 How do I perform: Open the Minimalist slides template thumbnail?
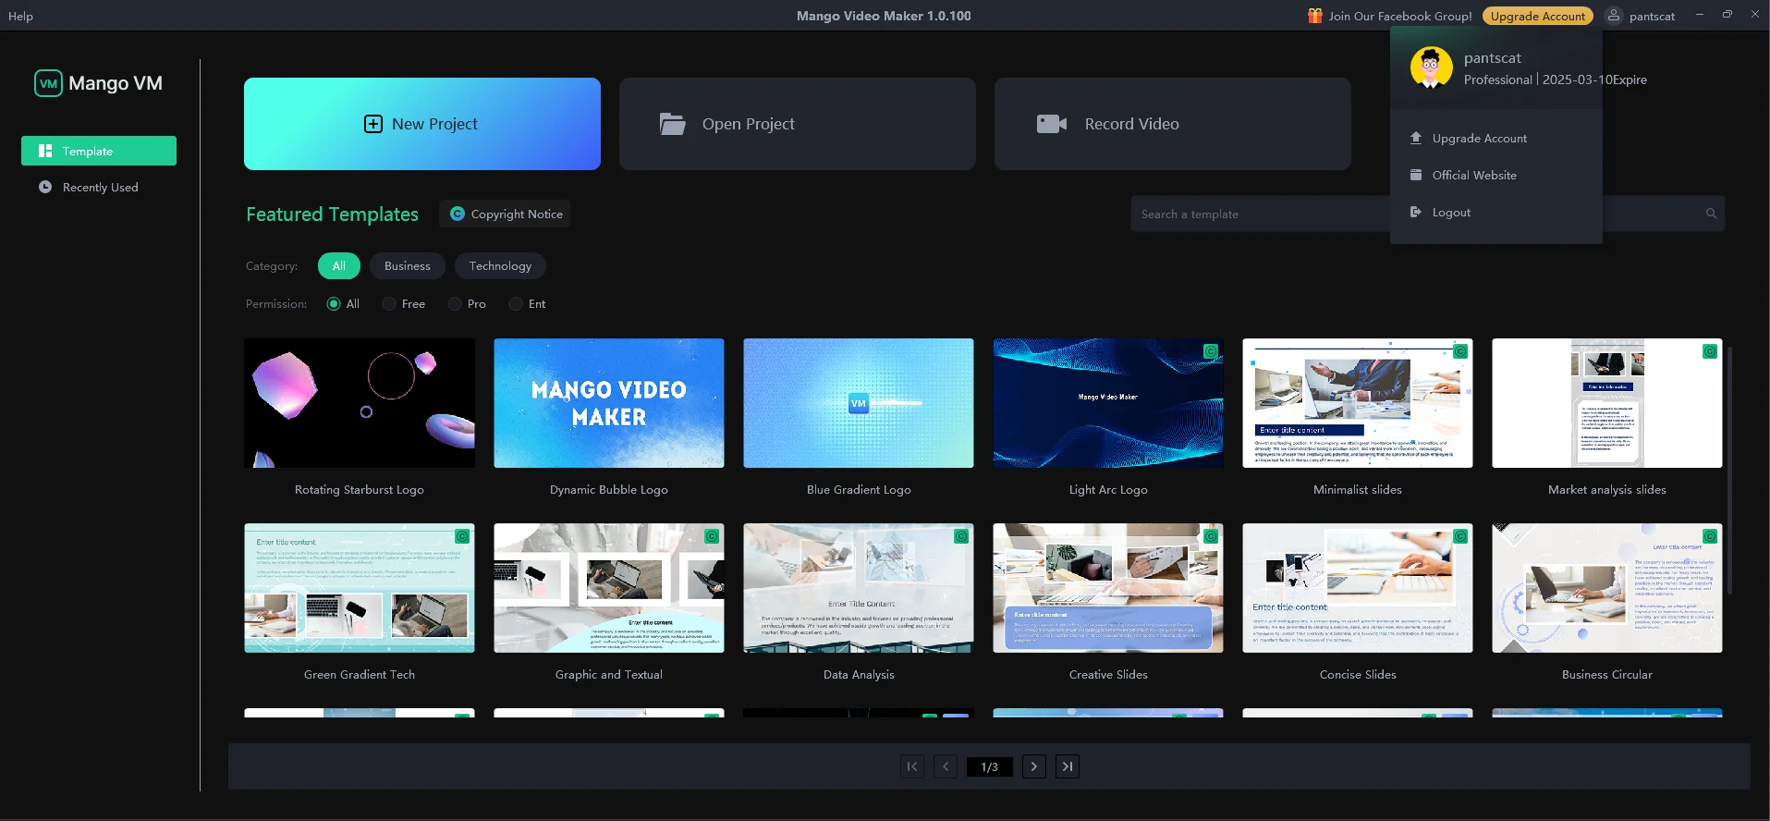click(x=1358, y=403)
